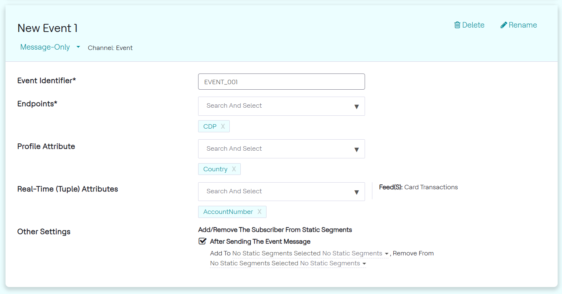The height and width of the screenshot is (294, 562).
Task: Open the Remove From static segments dropdown
Action: tap(364, 263)
